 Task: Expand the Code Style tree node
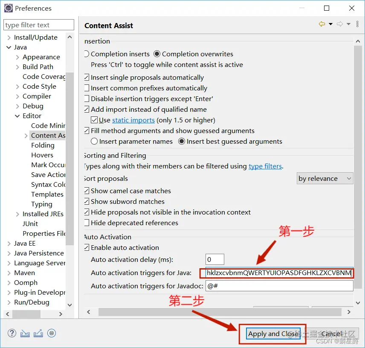17,87
